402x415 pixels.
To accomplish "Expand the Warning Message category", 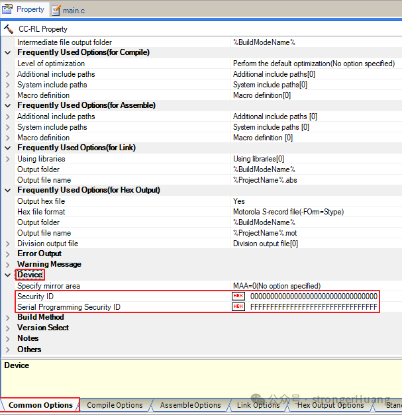I will tap(8, 265).
